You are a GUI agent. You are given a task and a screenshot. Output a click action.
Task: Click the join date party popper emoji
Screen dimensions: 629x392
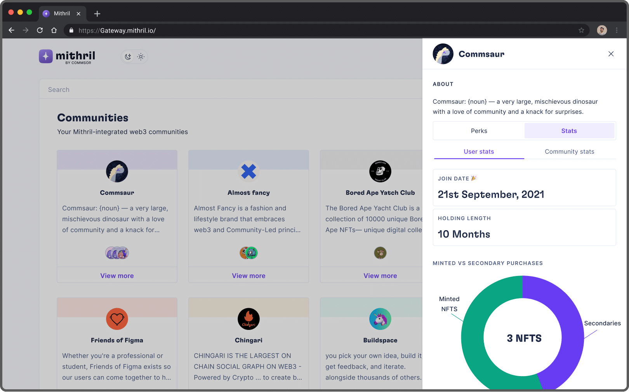474,178
